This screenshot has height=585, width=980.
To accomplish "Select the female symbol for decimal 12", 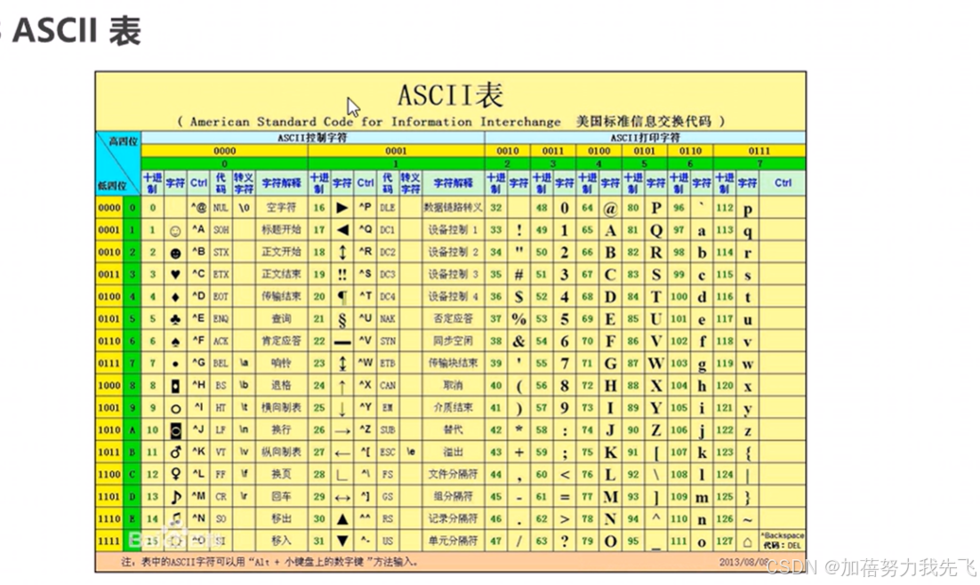I will 175,475.
